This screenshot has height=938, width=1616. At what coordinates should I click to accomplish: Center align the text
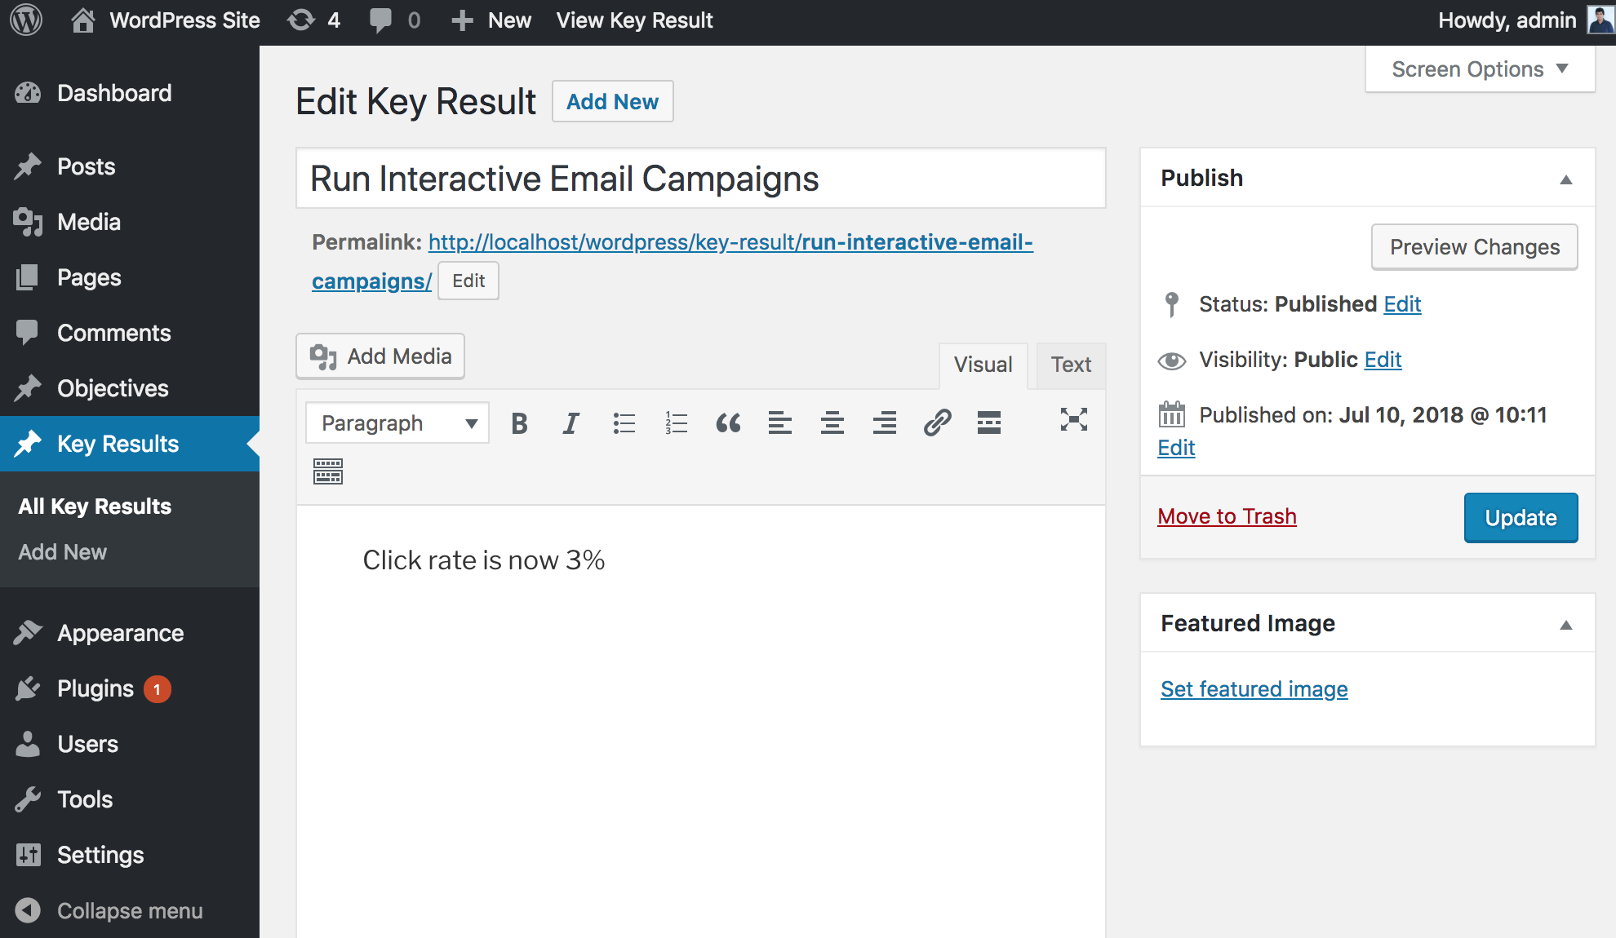click(x=832, y=423)
